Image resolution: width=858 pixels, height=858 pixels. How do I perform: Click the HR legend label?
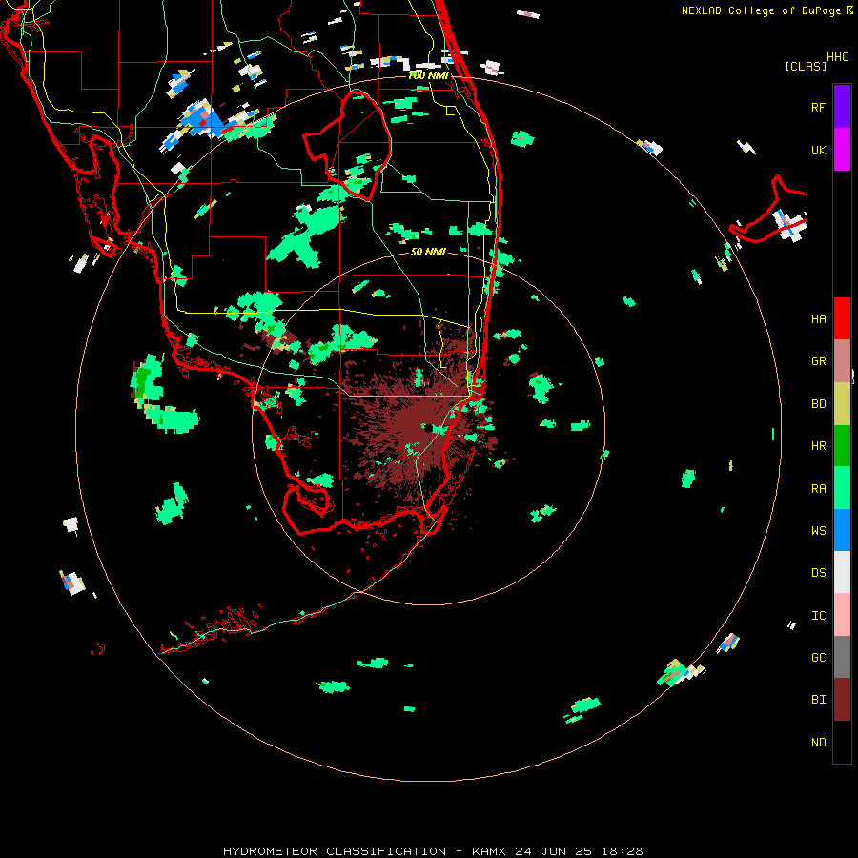[818, 446]
